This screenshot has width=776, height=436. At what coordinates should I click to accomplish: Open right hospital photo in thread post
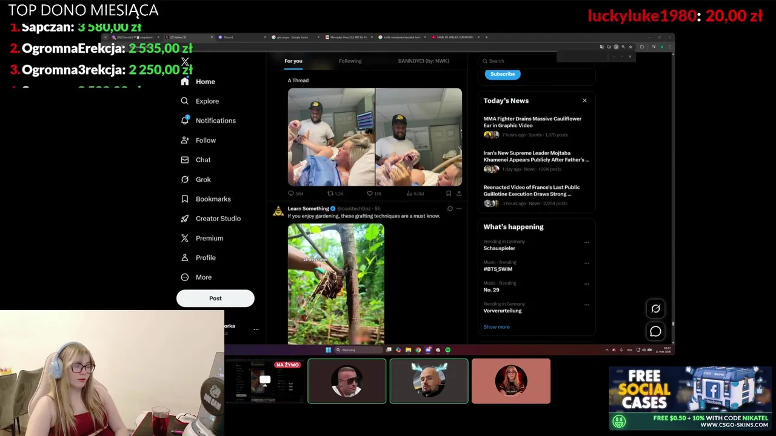click(418, 137)
